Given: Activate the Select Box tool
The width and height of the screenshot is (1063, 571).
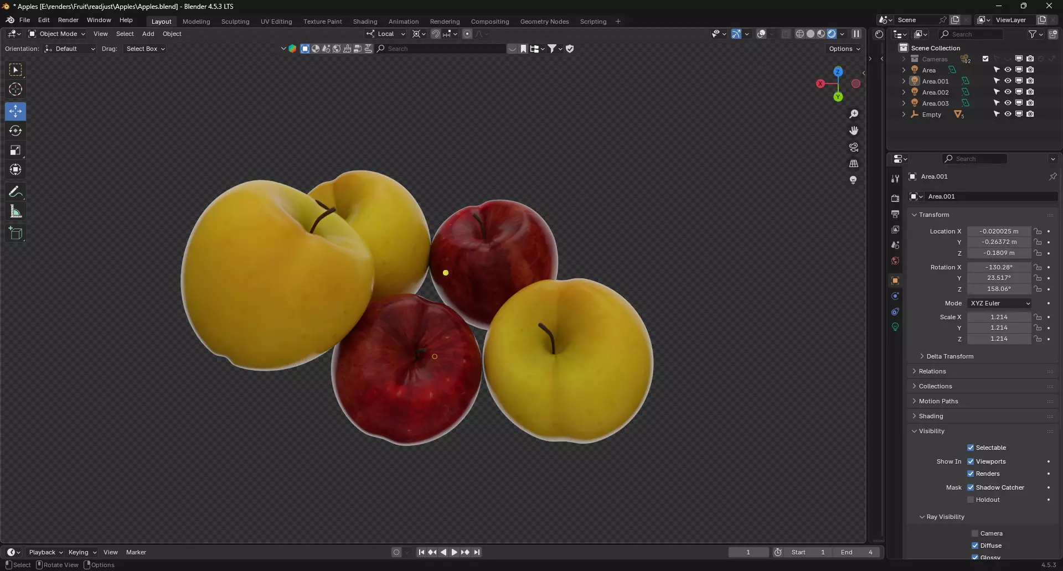Looking at the screenshot, I should [16, 70].
